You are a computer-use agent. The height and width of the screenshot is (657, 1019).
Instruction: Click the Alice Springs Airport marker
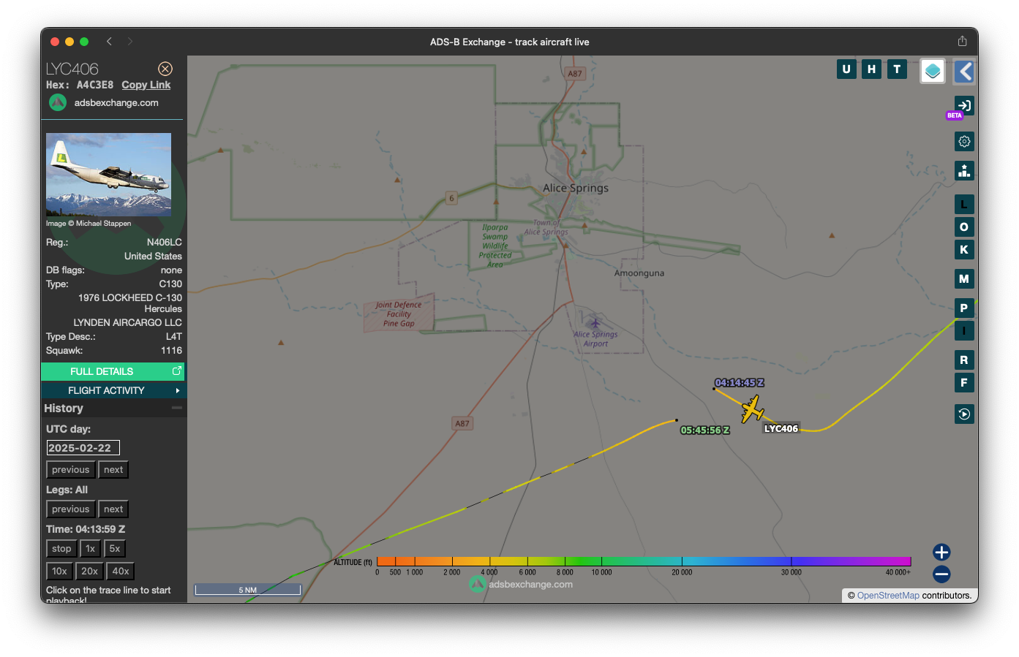tap(595, 323)
